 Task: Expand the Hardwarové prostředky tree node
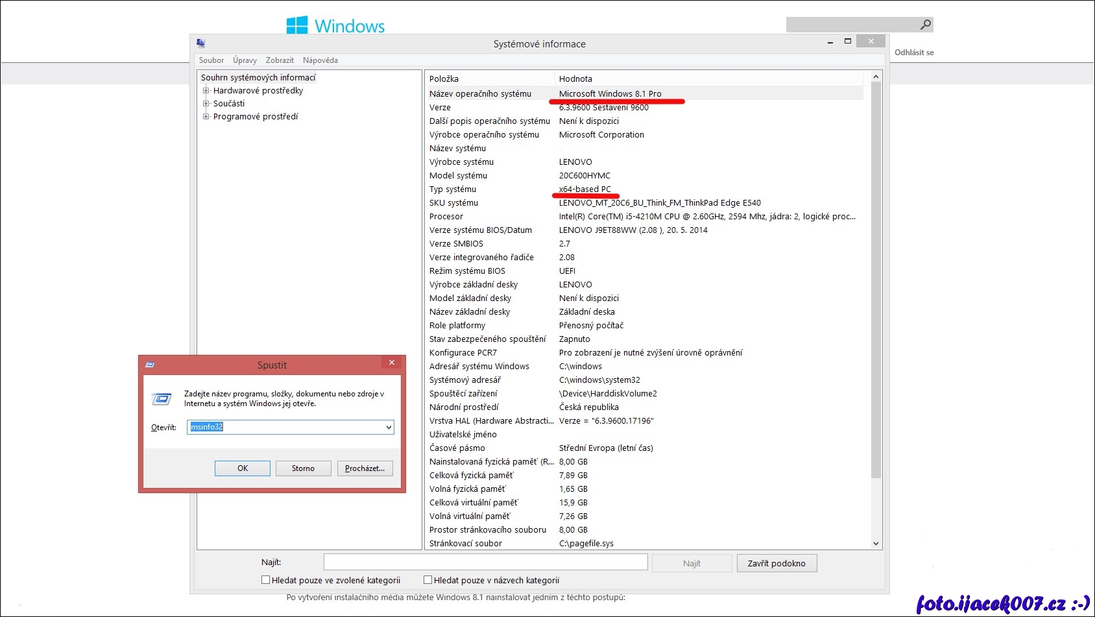coord(206,91)
